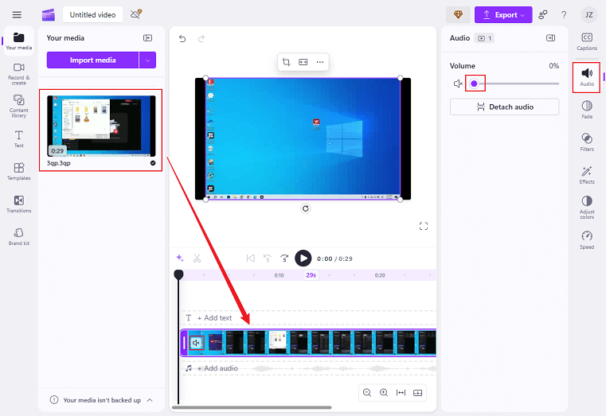Open the share and invite people icon
Image resolution: width=606 pixels, height=416 pixels.
[543, 14]
